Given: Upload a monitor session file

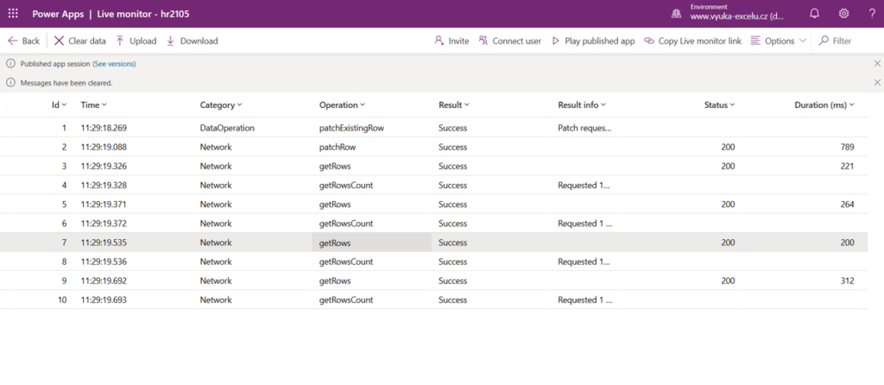Looking at the screenshot, I should (136, 41).
